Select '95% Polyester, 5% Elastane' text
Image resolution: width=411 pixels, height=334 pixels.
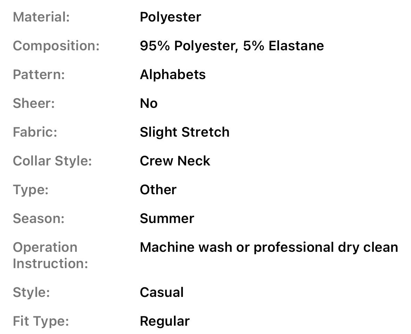click(232, 46)
